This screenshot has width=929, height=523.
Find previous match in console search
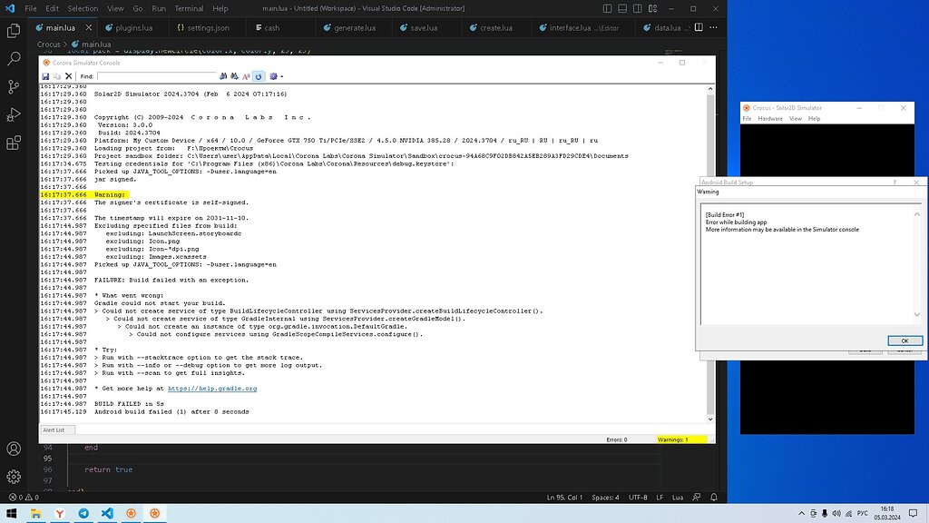tap(236, 77)
